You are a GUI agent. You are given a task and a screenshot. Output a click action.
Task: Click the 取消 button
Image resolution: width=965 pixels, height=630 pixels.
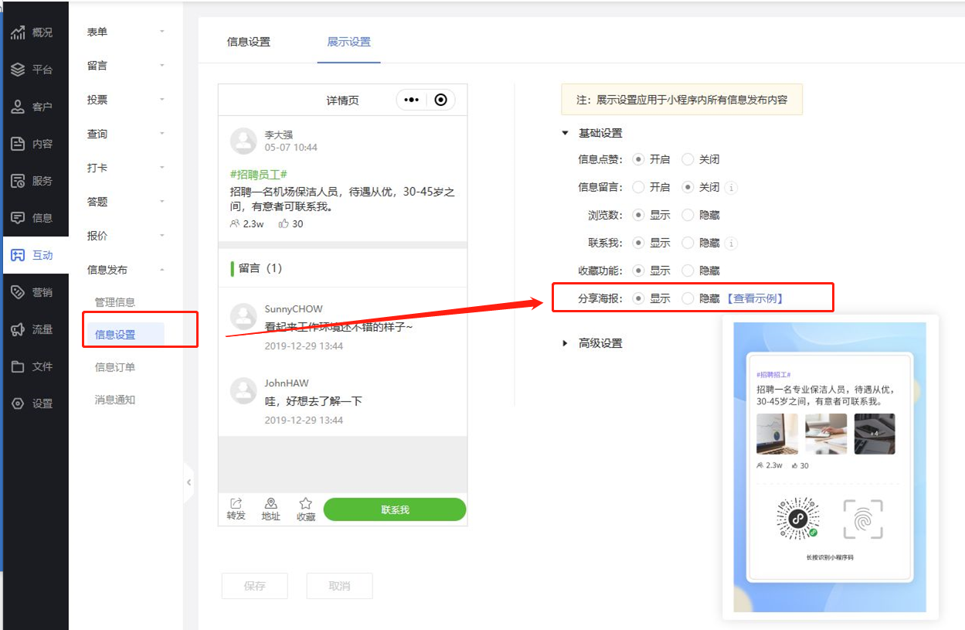tap(339, 586)
